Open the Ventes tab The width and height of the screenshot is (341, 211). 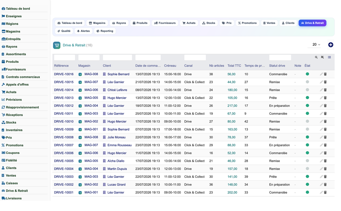269,23
